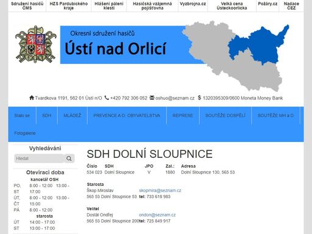Click the skopmira@seznam.cz email link

[x=160, y=191]
